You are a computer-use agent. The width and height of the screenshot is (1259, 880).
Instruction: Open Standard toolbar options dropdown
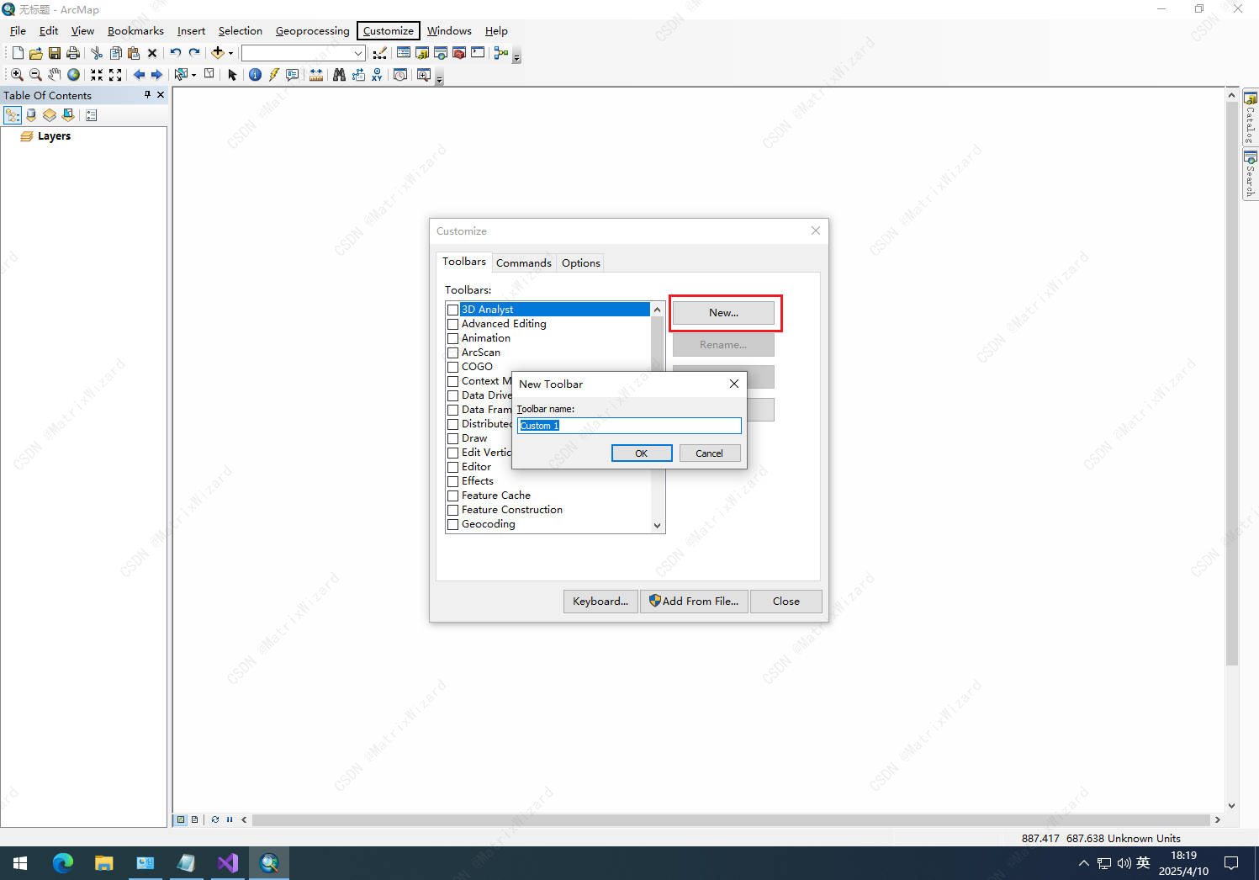516,57
